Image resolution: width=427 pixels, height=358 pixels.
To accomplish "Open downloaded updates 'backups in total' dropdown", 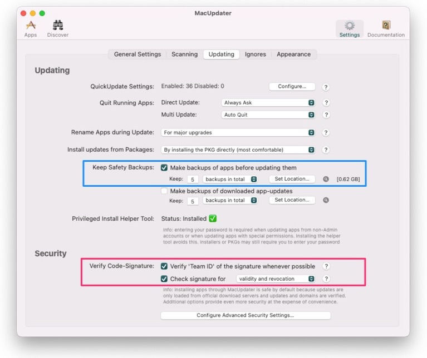I will 230,200.
